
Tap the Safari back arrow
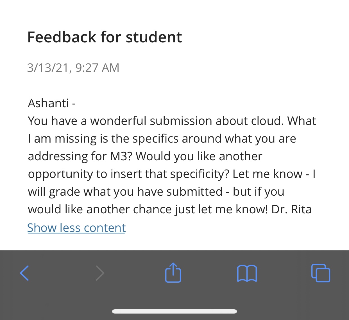point(24,273)
